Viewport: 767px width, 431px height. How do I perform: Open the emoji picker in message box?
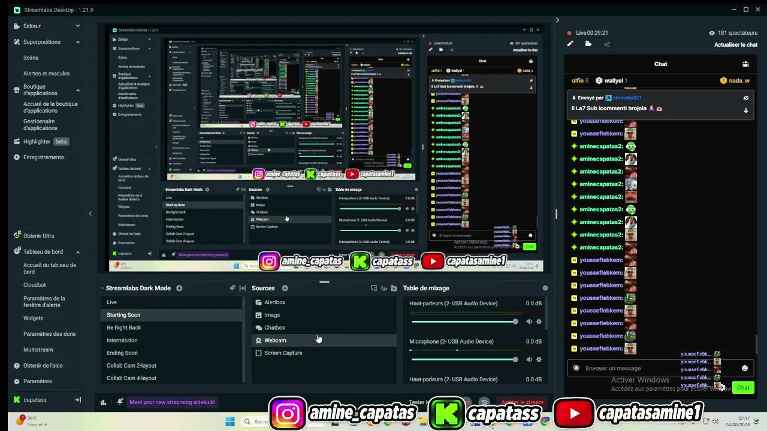(x=745, y=368)
